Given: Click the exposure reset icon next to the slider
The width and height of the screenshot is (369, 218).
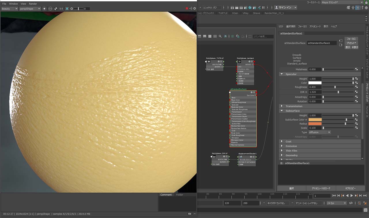Looking at the screenshot, I should (72, 9).
